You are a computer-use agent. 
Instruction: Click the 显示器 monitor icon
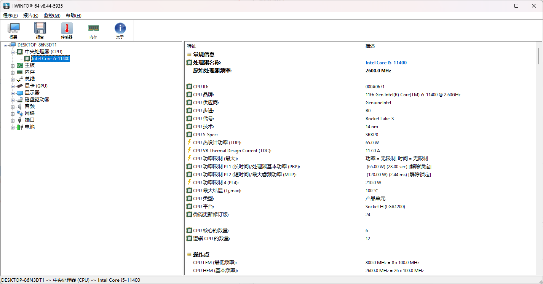tap(19, 92)
